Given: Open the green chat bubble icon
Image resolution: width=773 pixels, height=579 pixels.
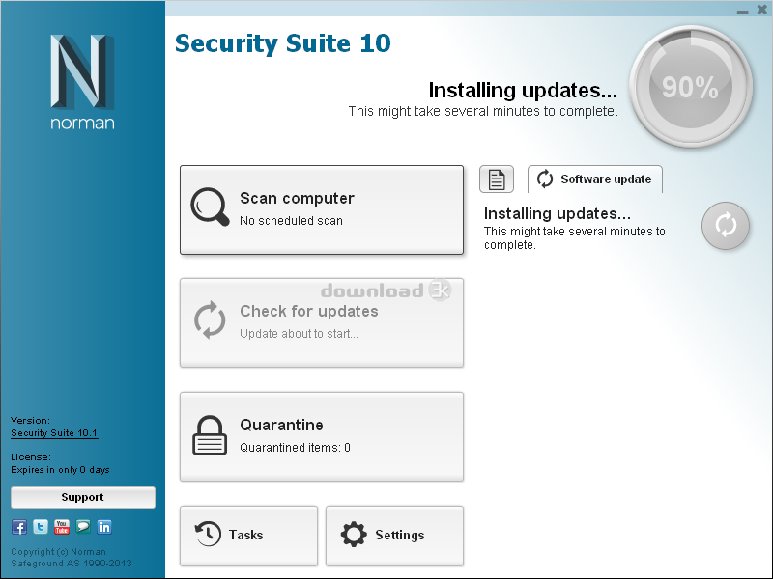Looking at the screenshot, I should [x=83, y=527].
